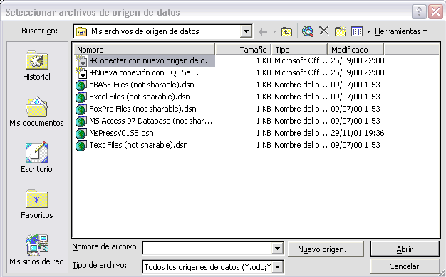
Task: Click '1 KB' size in Text Files row
Action: (264, 145)
